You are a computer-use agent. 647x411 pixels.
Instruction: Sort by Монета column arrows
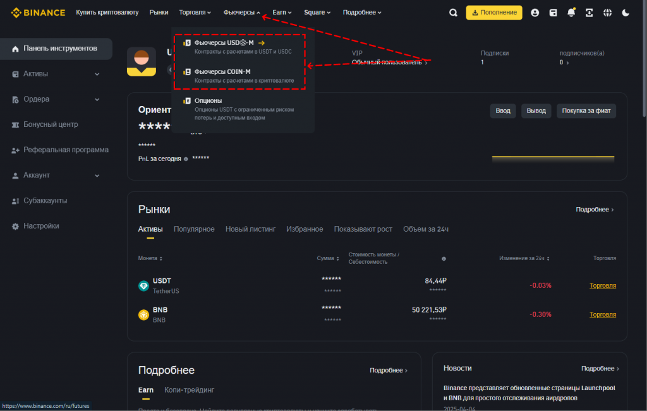pos(161,258)
